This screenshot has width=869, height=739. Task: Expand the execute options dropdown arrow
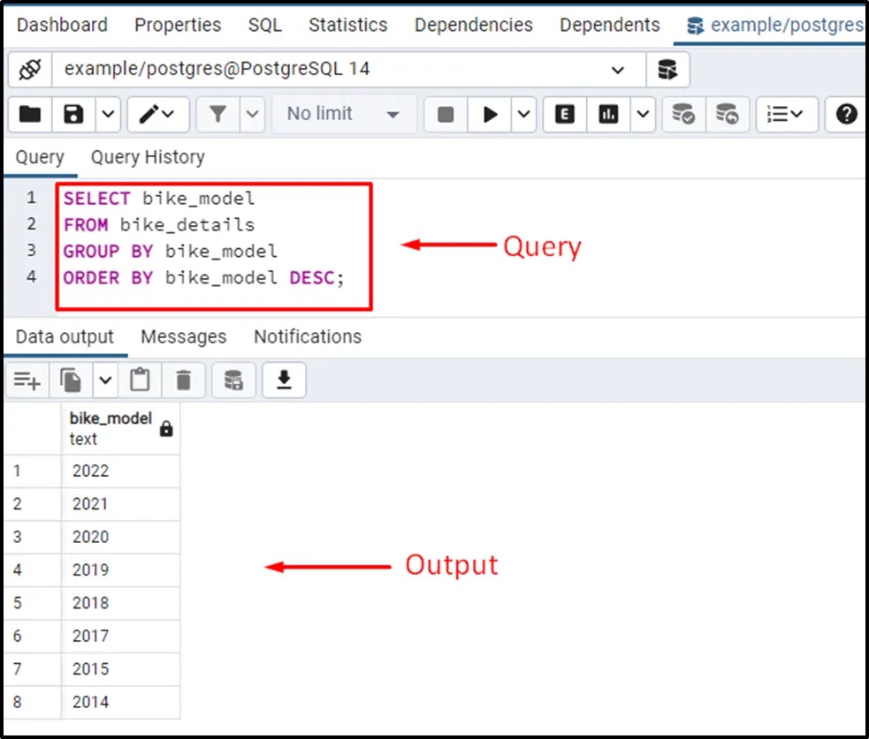[523, 114]
